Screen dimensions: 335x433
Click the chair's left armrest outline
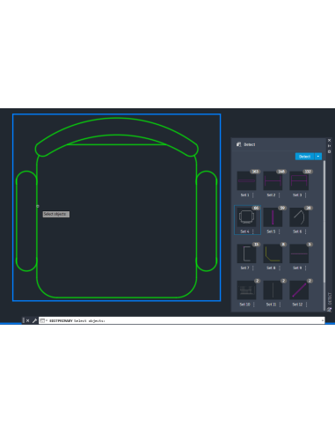[x=26, y=221]
